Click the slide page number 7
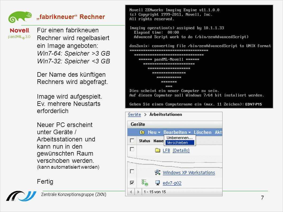Screen dimensions: 283x212 (x=262, y=198)
